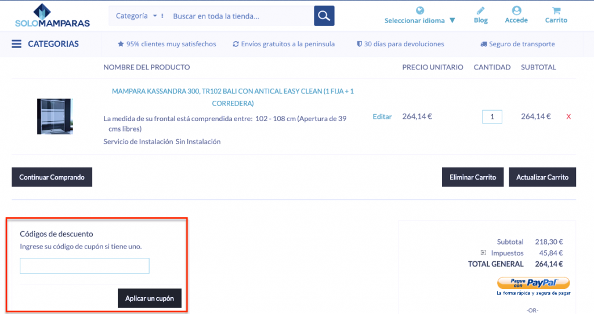Click the Editar product link
Image resolution: width=594 pixels, height=314 pixels.
click(x=382, y=116)
